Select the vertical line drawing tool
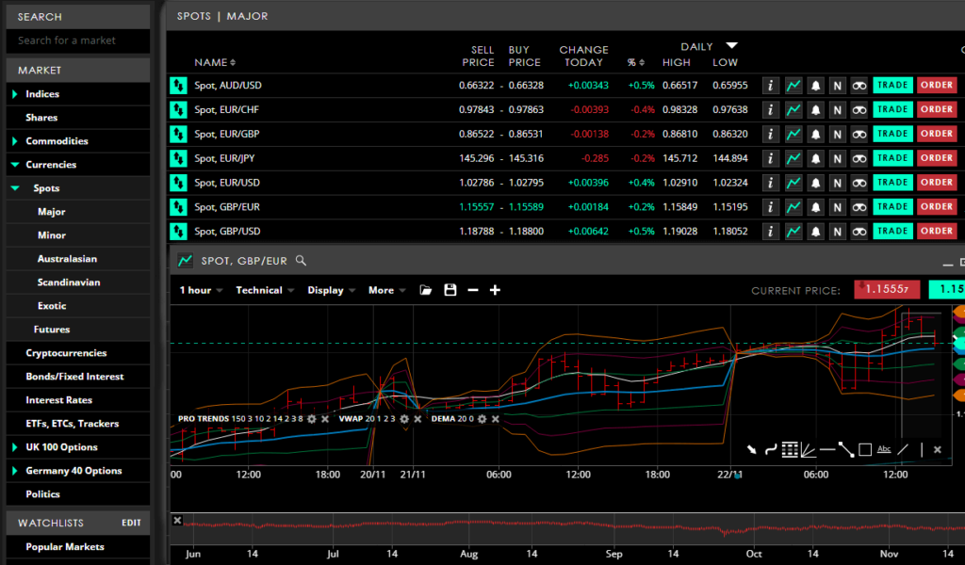Image resolution: width=965 pixels, height=565 pixels. point(922,450)
